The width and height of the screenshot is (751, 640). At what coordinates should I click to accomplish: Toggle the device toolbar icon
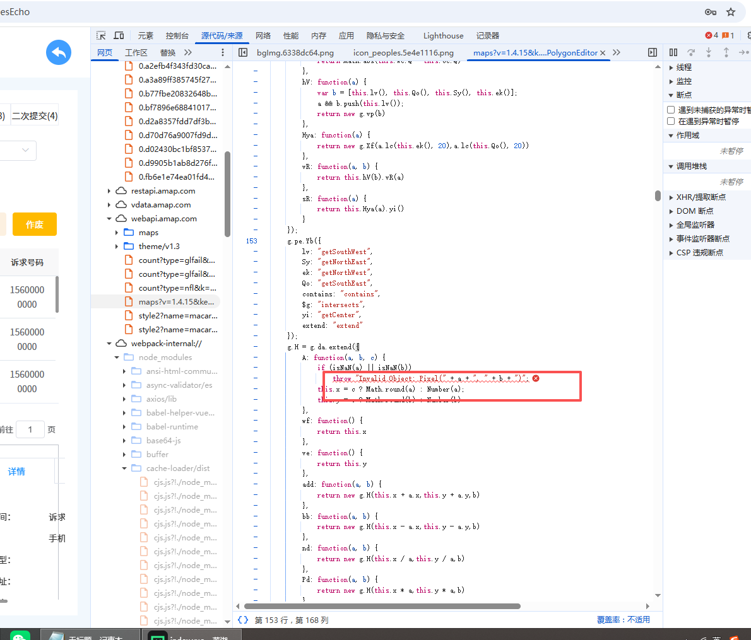(119, 36)
